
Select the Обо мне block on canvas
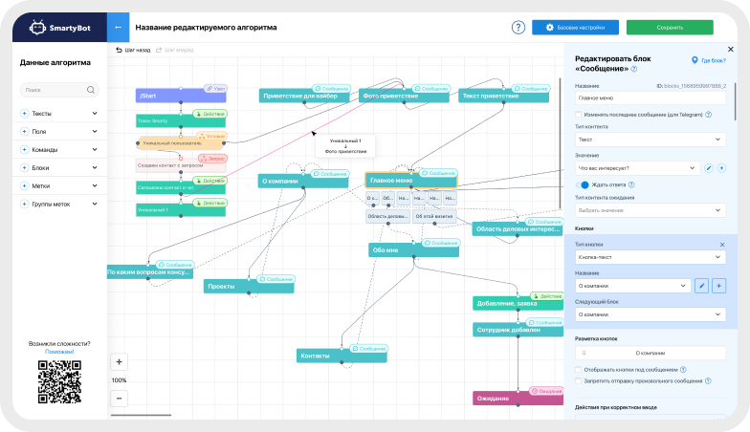pyautogui.click(x=413, y=250)
